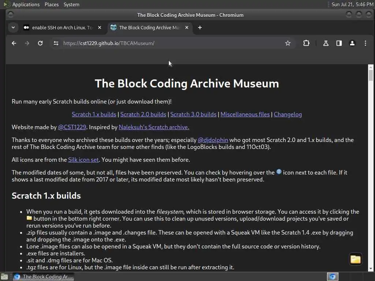This screenshot has height=281, width=375.
Task: Click the scrollbar up arrow
Action: point(371,67)
